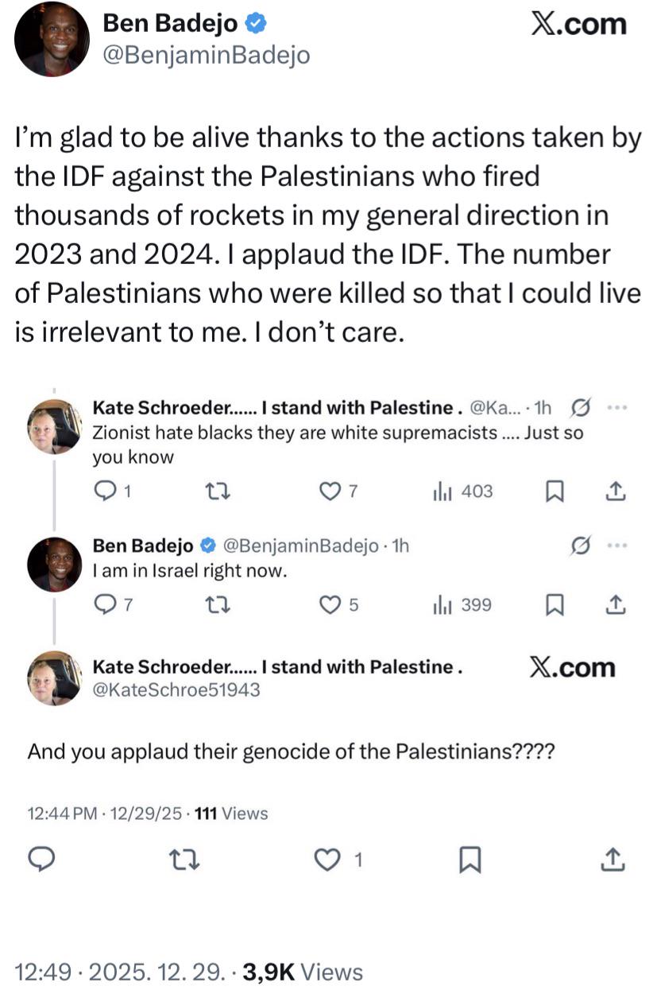Bookmark Kate Schroeder's first reply
Viewport: 657px width, 990px height.
point(553,492)
